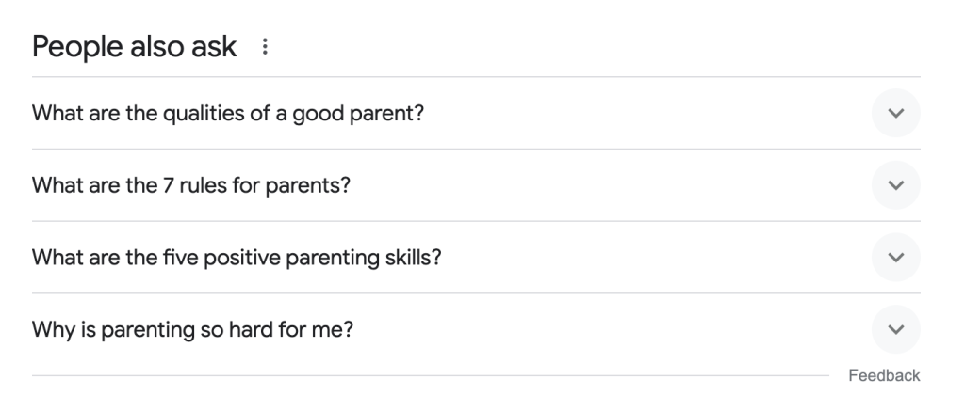The width and height of the screenshot is (965, 411).
Task: Expand the chevron for good parent qualities
Action: [895, 113]
